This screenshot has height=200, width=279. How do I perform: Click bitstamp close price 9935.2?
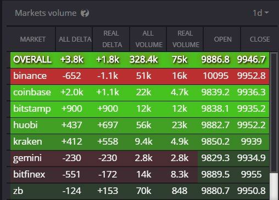[x=252, y=108]
